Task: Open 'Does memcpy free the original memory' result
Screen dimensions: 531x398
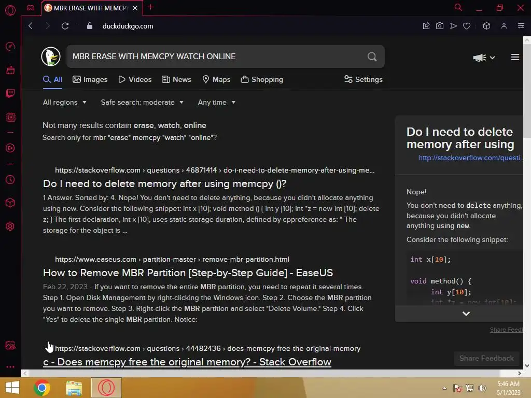Action: (x=187, y=362)
